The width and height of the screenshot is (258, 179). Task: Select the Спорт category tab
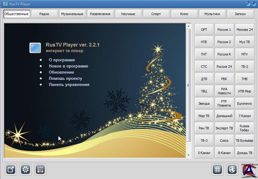pos(156,14)
